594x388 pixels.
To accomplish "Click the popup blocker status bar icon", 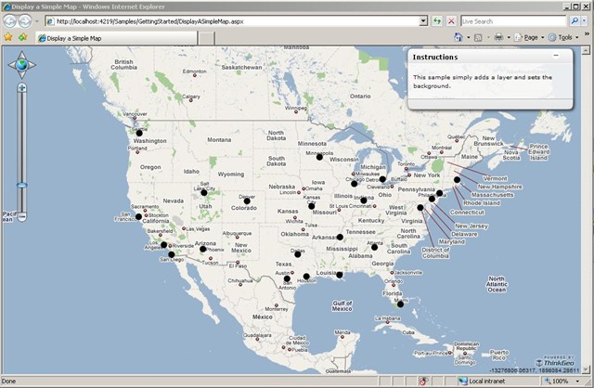I will click(423, 381).
